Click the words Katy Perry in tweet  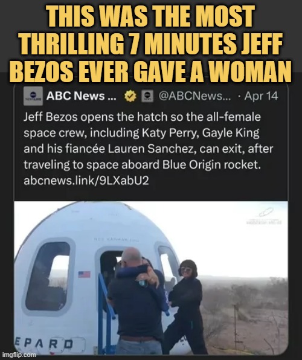point(170,133)
